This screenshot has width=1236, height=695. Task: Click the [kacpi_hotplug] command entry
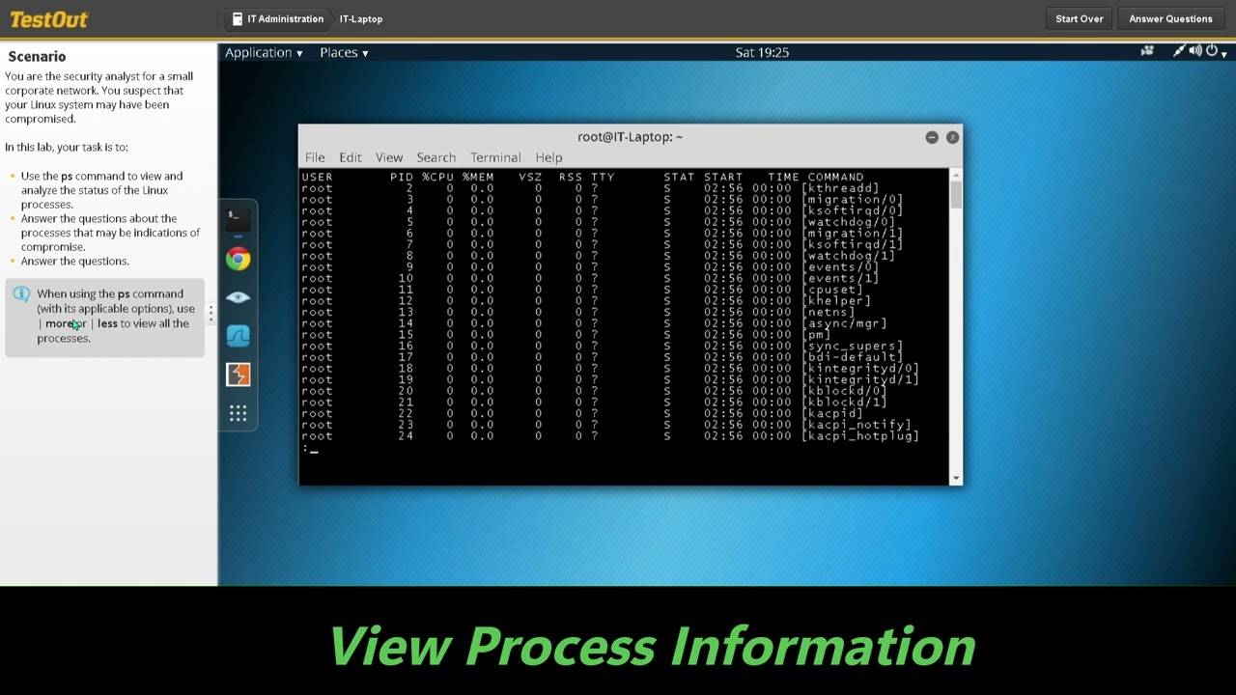tap(859, 436)
